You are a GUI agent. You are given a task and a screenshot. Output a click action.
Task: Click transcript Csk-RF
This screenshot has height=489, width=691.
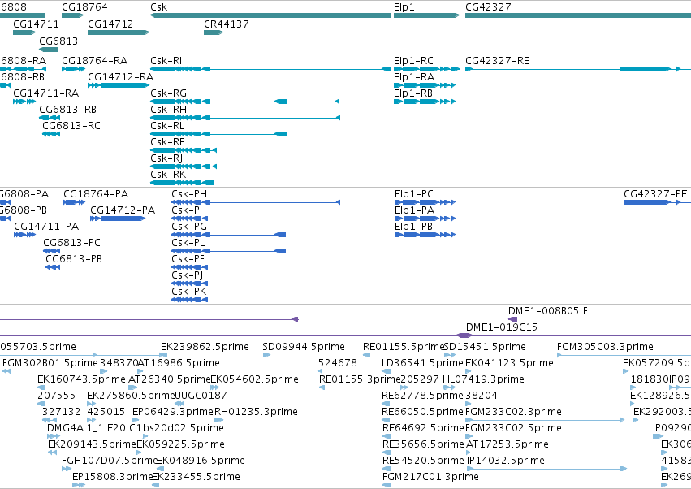[167, 142]
